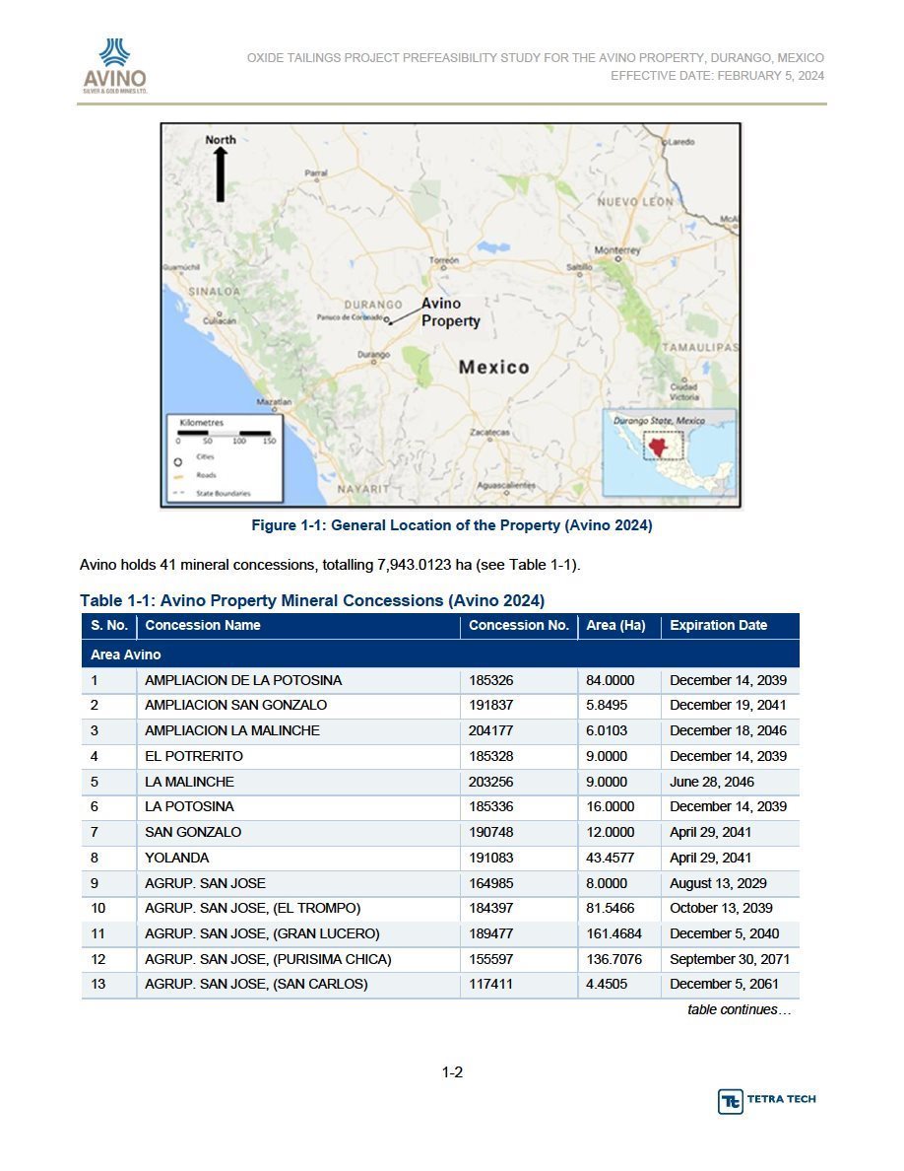This screenshot has height=1171, width=904.
Task: Select "AMPLIACION LA MALINCHE" concession name
Action: click(x=232, y=730)
